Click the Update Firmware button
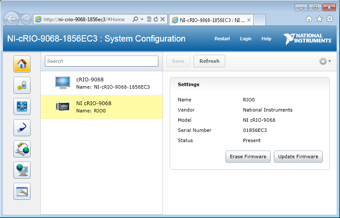The width and height of the screenshot is (340, 218). coord(298,157)
